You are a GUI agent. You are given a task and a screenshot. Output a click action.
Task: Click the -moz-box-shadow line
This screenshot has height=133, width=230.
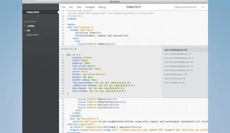pos(102,83)
